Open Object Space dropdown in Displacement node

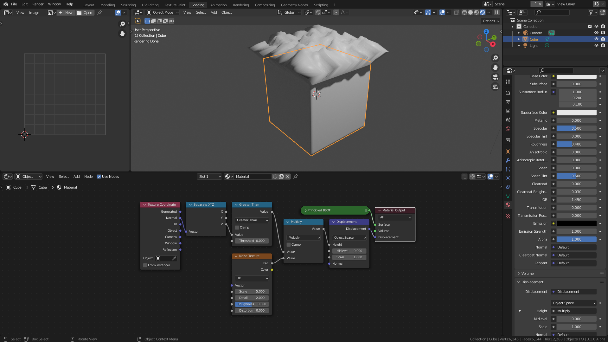click(349, 238)
